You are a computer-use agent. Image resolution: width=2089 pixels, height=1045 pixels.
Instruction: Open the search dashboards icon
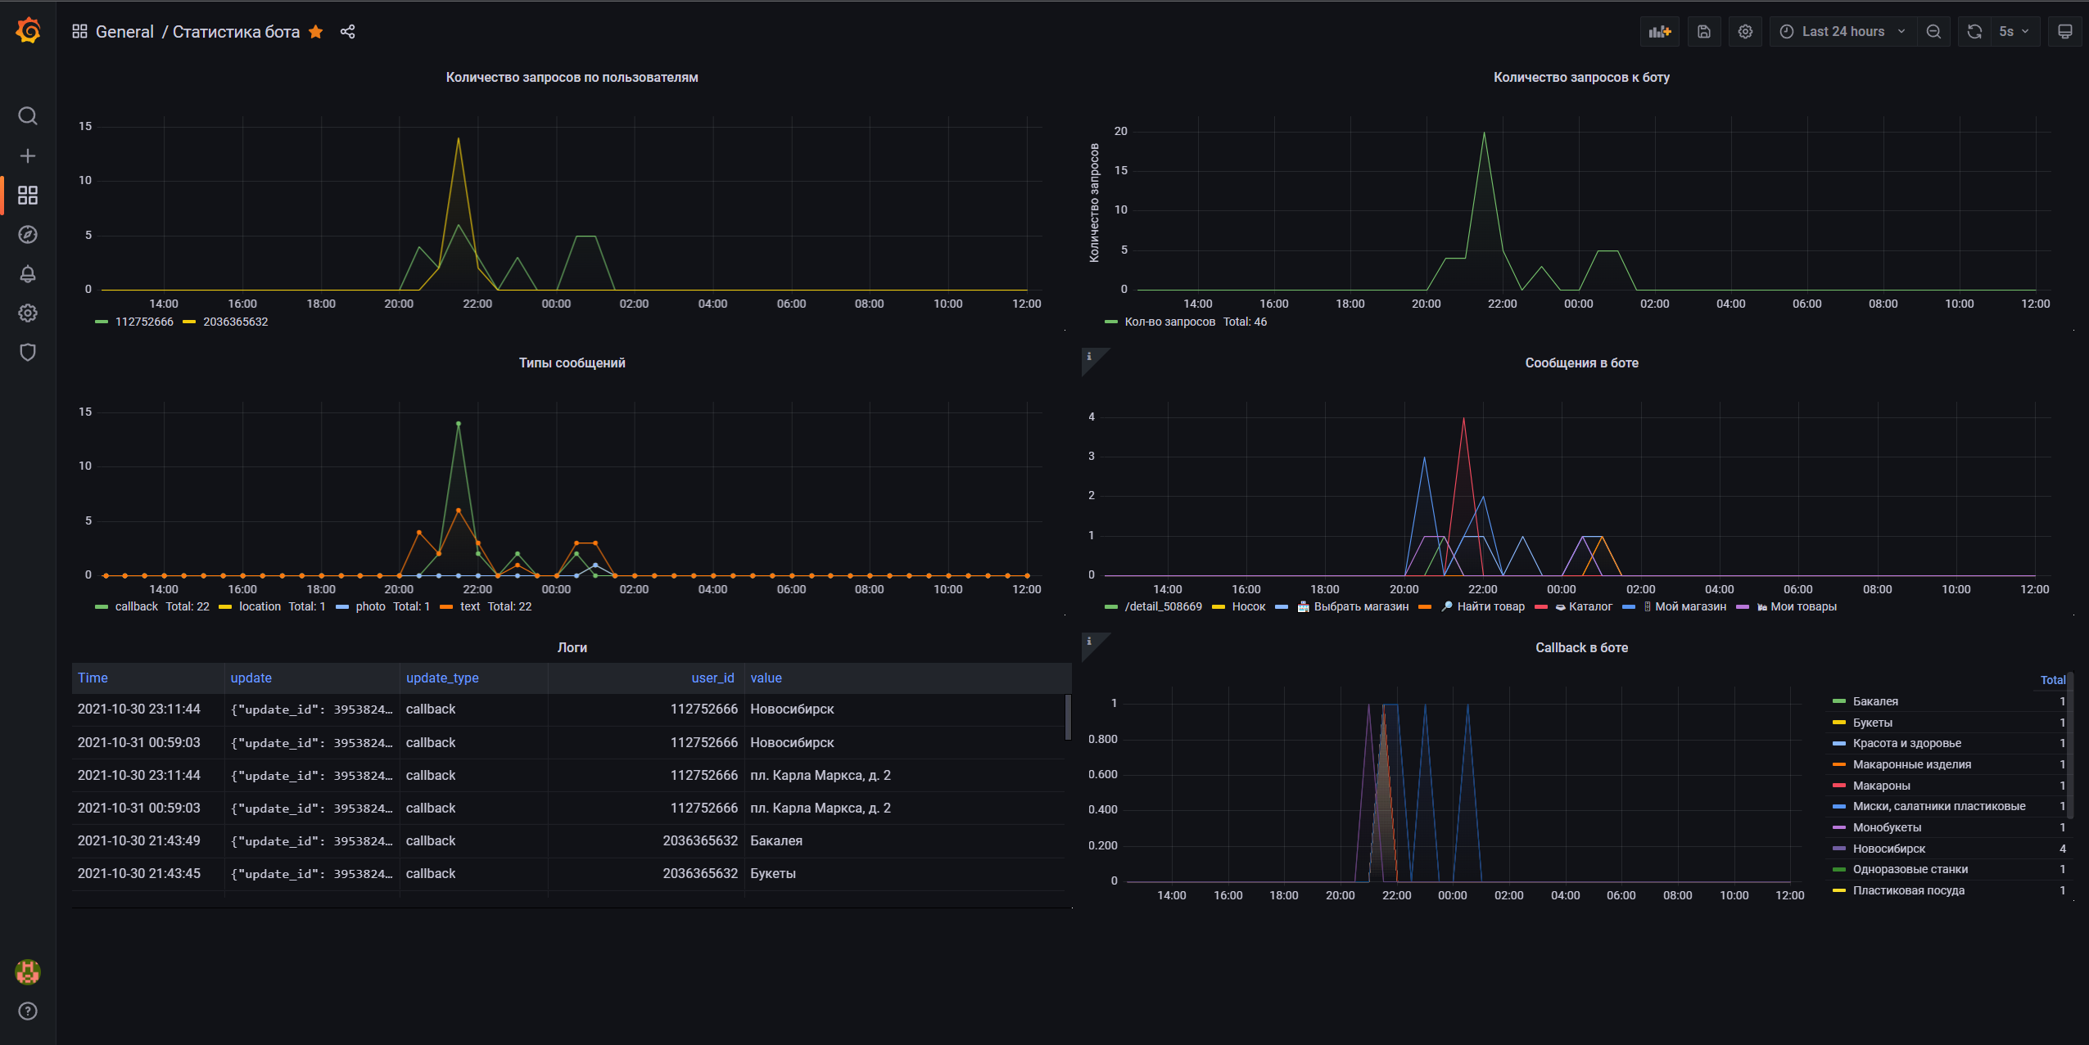coord(28,116)
